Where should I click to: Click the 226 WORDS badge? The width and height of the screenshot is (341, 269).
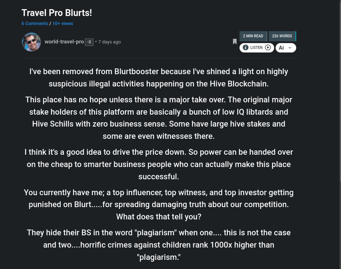282,36
